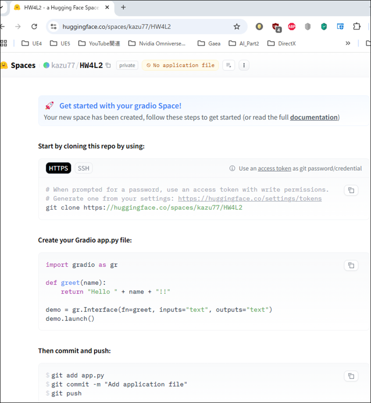371x403 pixels.
Task: Open huggingface.co/settings/tokens link in code
Action: pos(250,198)
